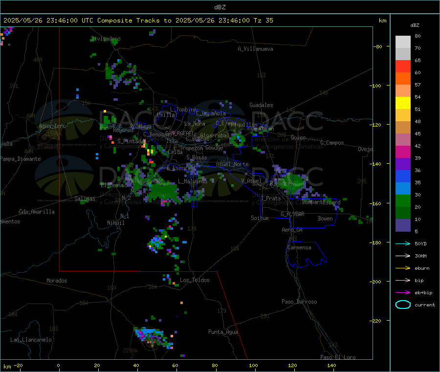Click the 0 km horizontal axis tick

[x=58, y=365]
